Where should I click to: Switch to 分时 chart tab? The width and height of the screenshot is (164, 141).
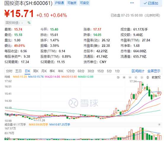click(x=9, y=71)
